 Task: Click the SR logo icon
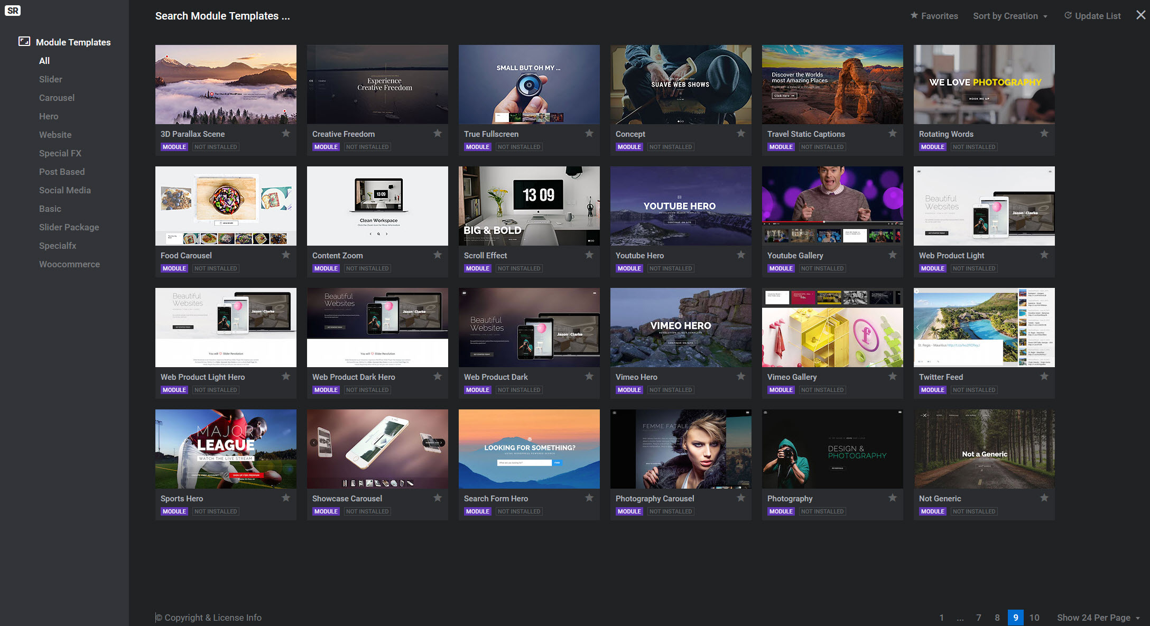point(13,11)
